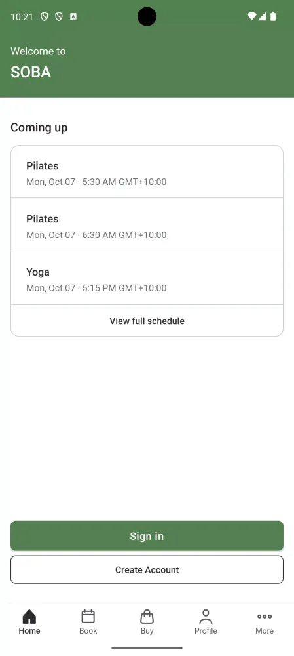Open the 6:30 AM Pilates class
The height and width of the screenshot is (656, 294).
147,224
